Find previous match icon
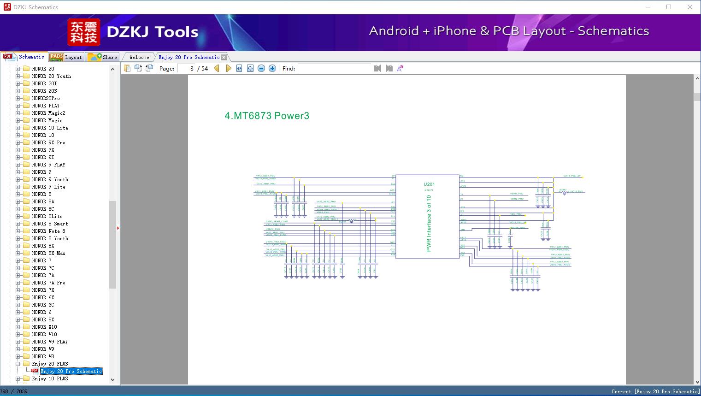 tap(378, 68)
